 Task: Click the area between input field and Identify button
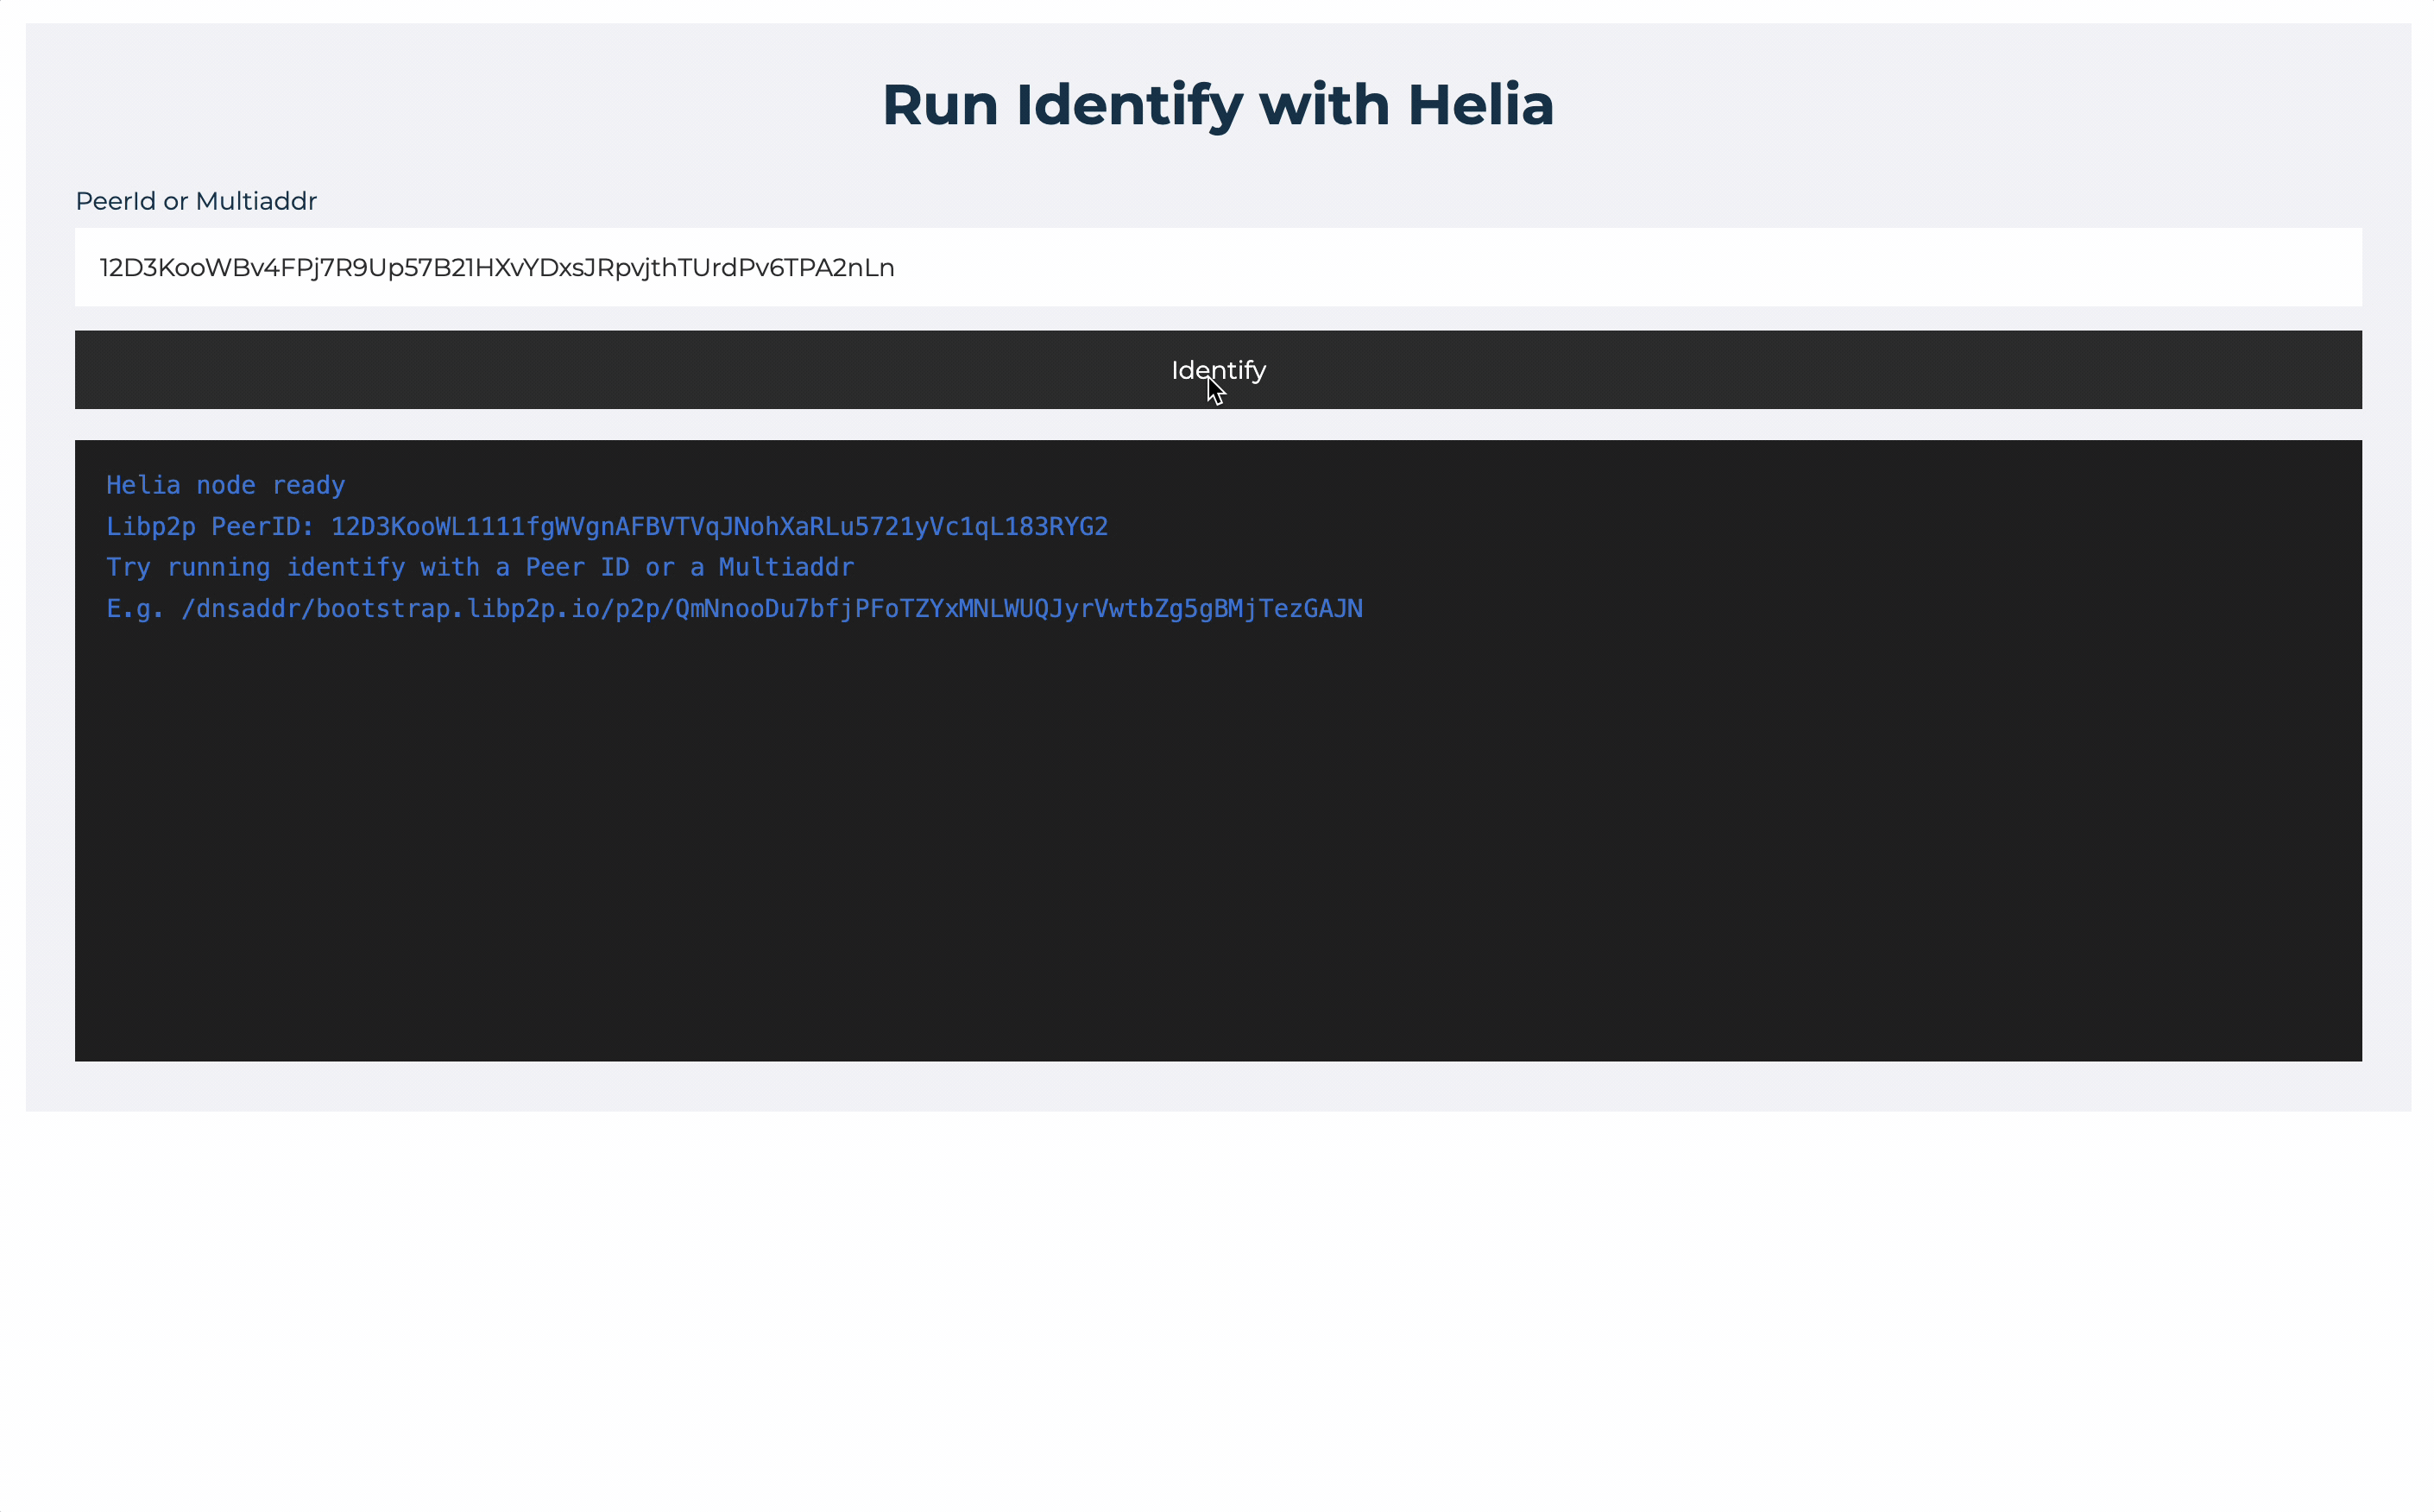pyautogui.click(x=1216, y=315)
